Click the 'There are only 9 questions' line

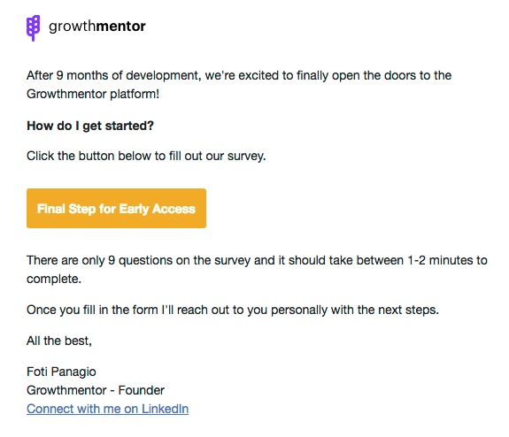point(257,260)
